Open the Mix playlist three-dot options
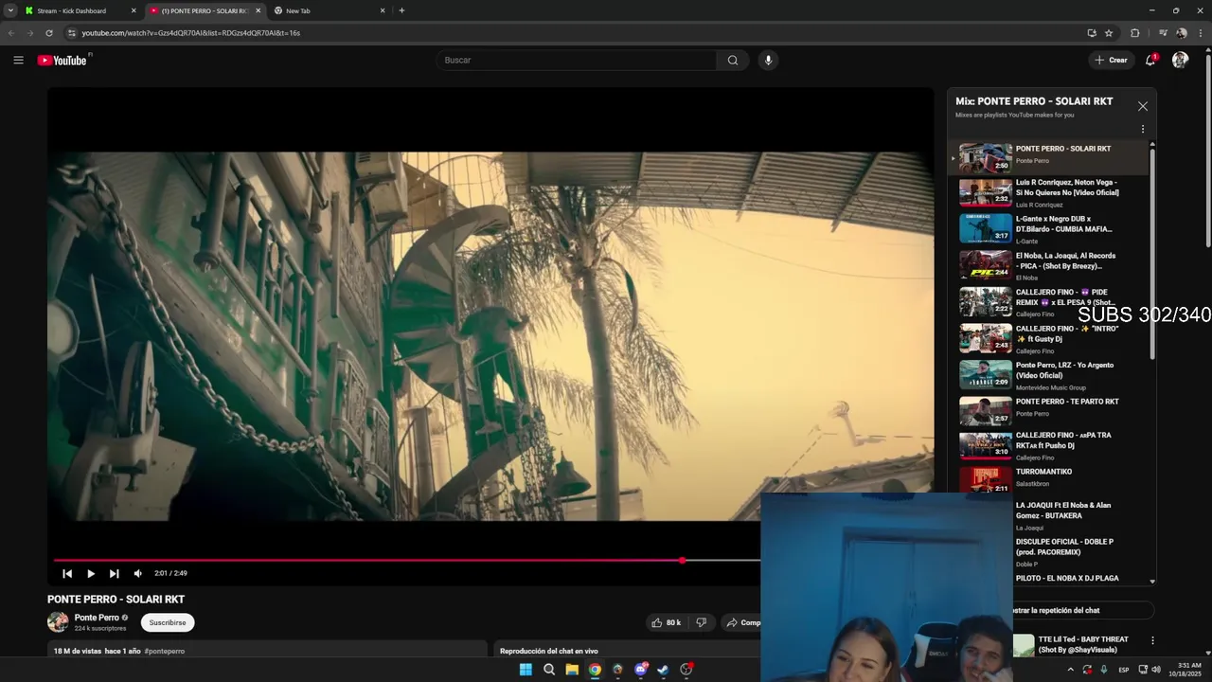 (x=1142, y=129)
